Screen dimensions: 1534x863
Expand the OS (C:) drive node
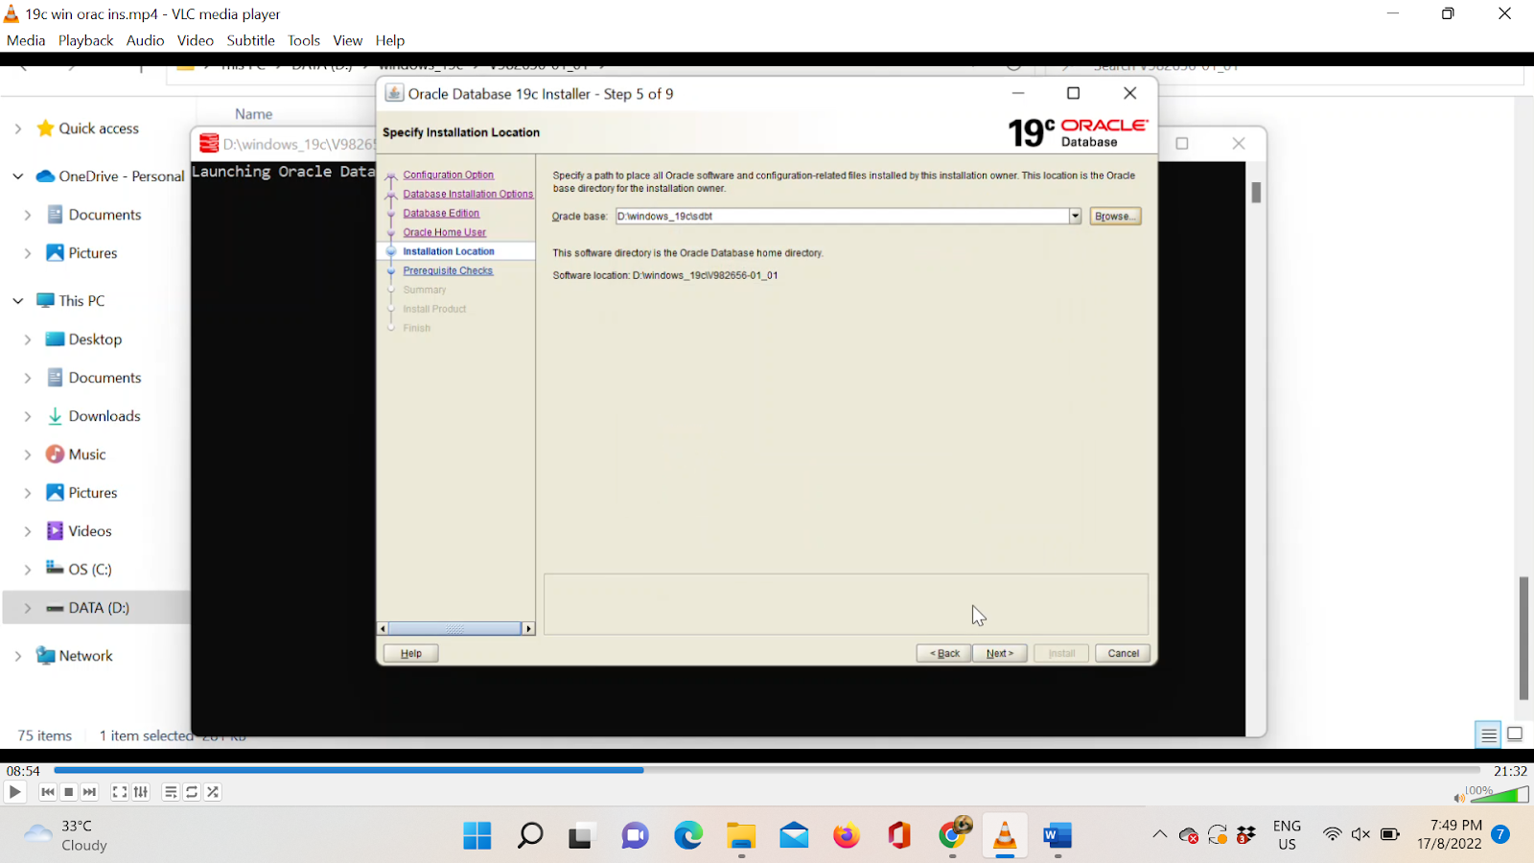click(x=27, y=570)
